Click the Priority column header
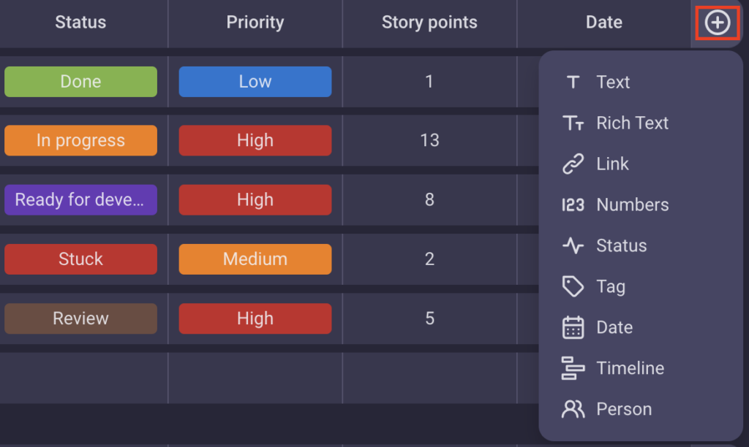 [255, 23]
